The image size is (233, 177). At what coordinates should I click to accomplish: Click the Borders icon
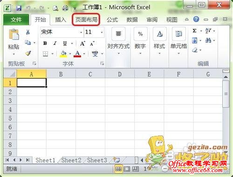[x=45, y=54]
